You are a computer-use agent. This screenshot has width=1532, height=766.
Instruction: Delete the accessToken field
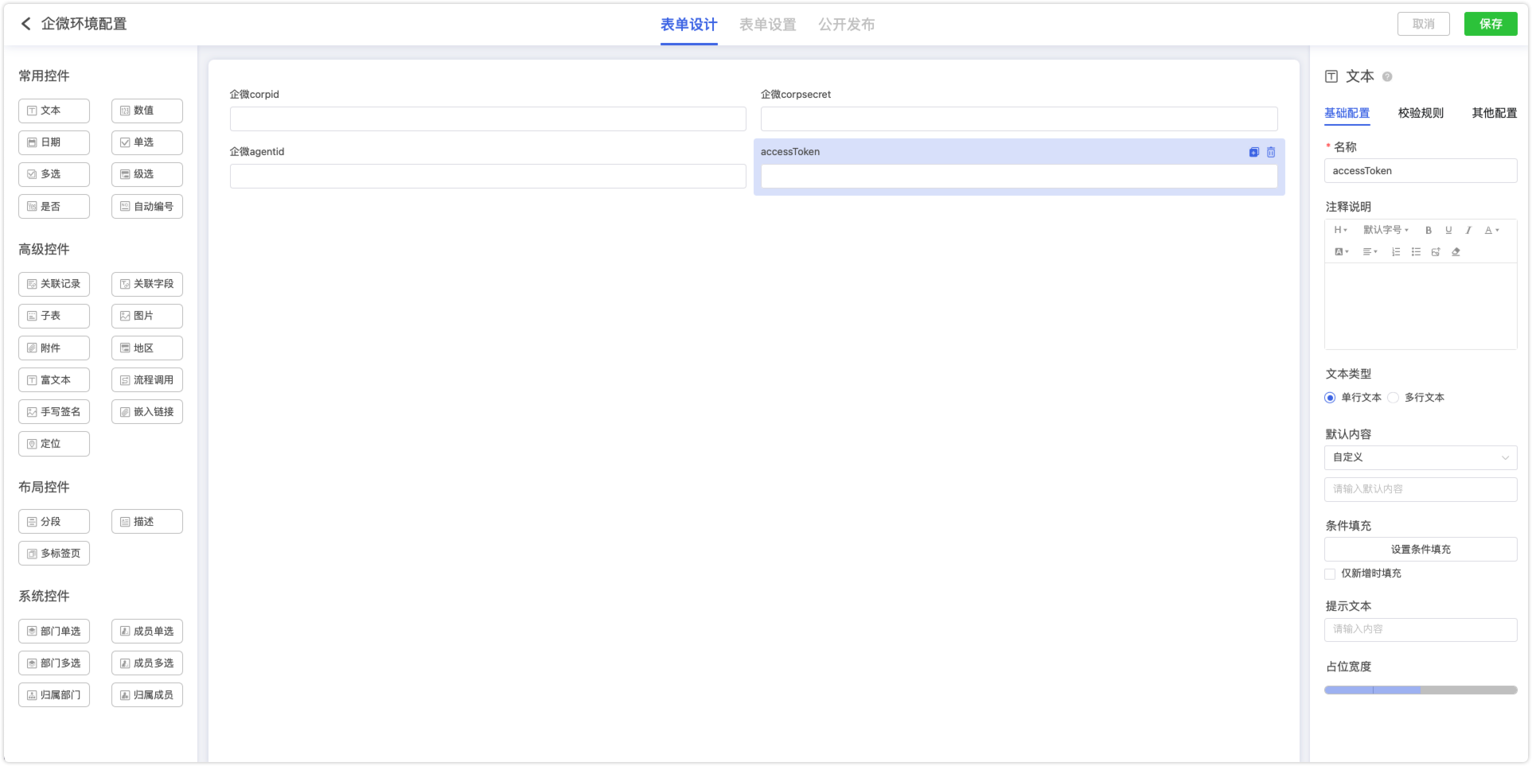click(1271, 152)
